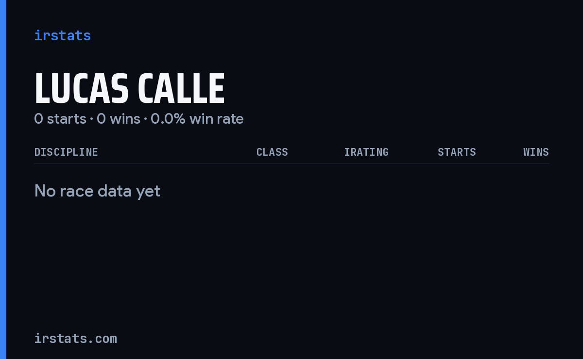The height and width of the screenshot is (359, 583).
Task: Select the '0 starts' statistic
Action: (x=60, y=119)
